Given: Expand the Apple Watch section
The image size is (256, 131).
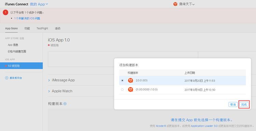Looking at the screenshot, I should click(60, 91).
